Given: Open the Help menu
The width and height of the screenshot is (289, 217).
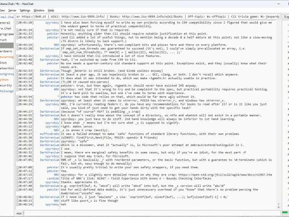Looking at the screenshot, I should [x=51, y=10].
